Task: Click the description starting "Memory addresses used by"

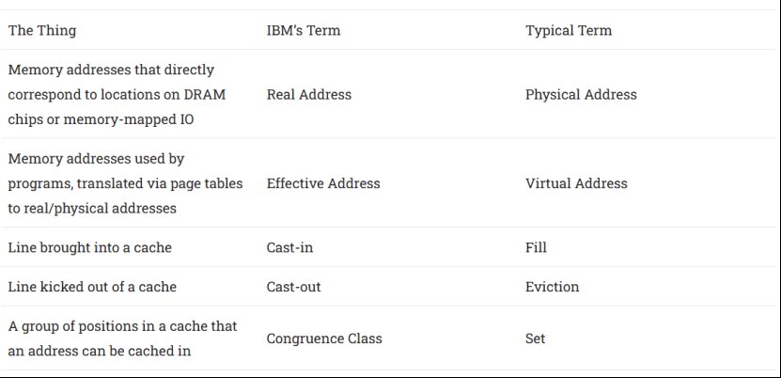Action: (x=122, y=182)
